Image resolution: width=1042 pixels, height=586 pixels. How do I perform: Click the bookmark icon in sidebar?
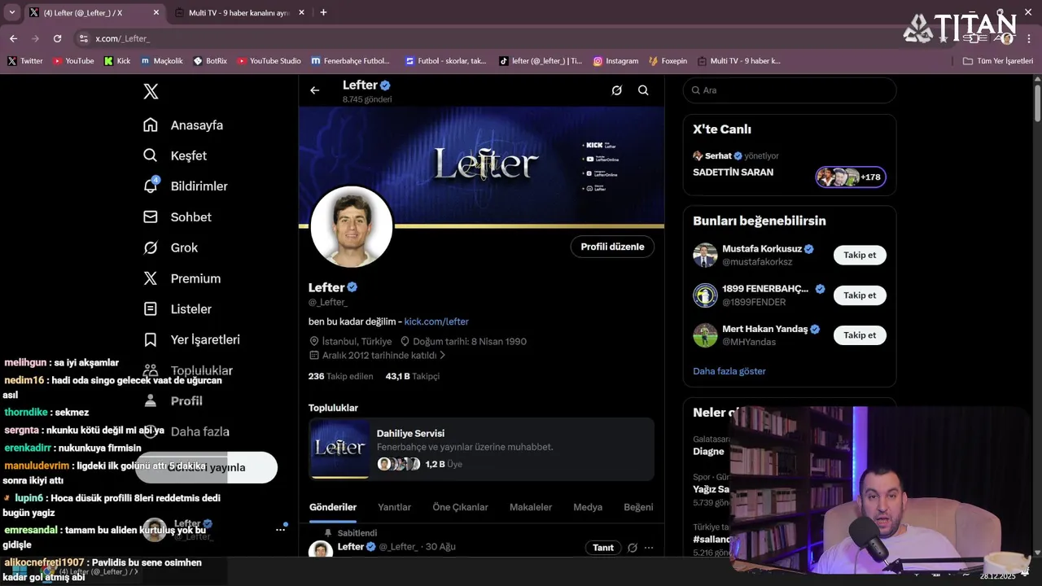pyautogui.click(x=151, y=339)
